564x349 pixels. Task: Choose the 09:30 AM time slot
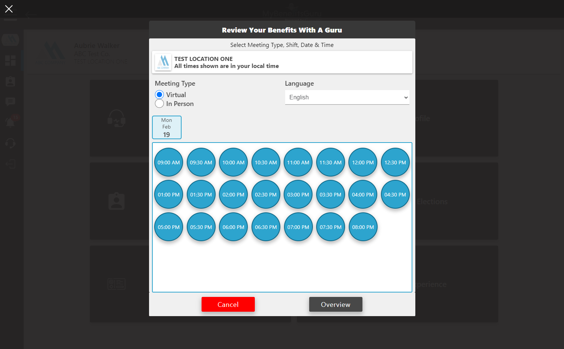(x=201, y=162)
